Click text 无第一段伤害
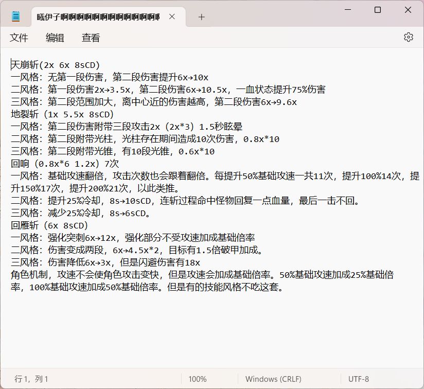 [76, 77]
